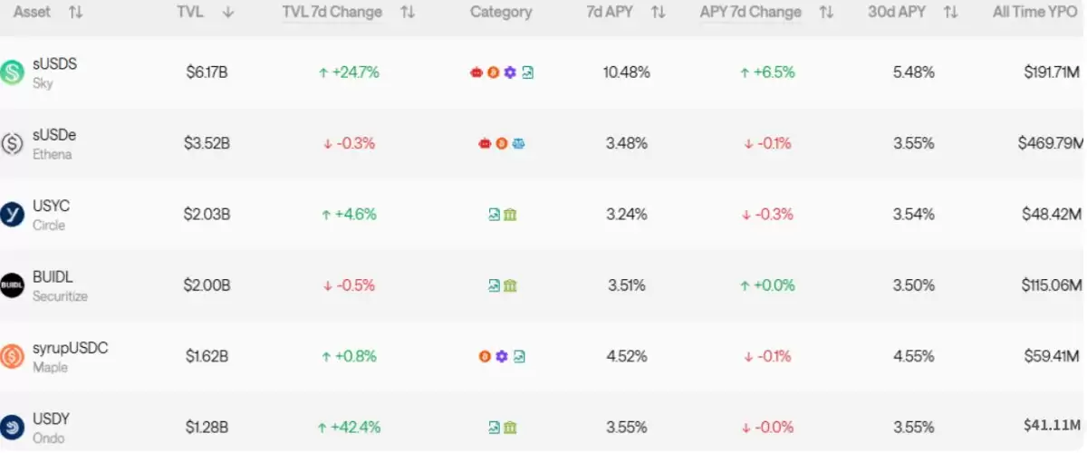Sort by 30d APY column arrows
The height and width of the screenshot is (453, 1087).
click(x=950, y=13)
